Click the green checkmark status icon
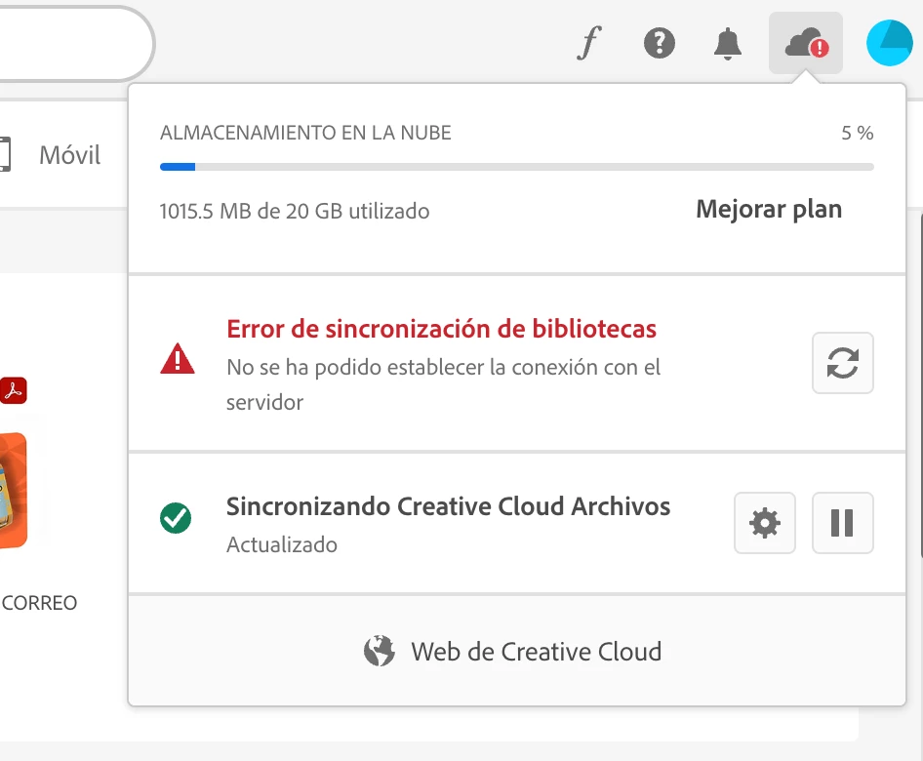Screen dimensions: 923x761 tap(176, 518)
